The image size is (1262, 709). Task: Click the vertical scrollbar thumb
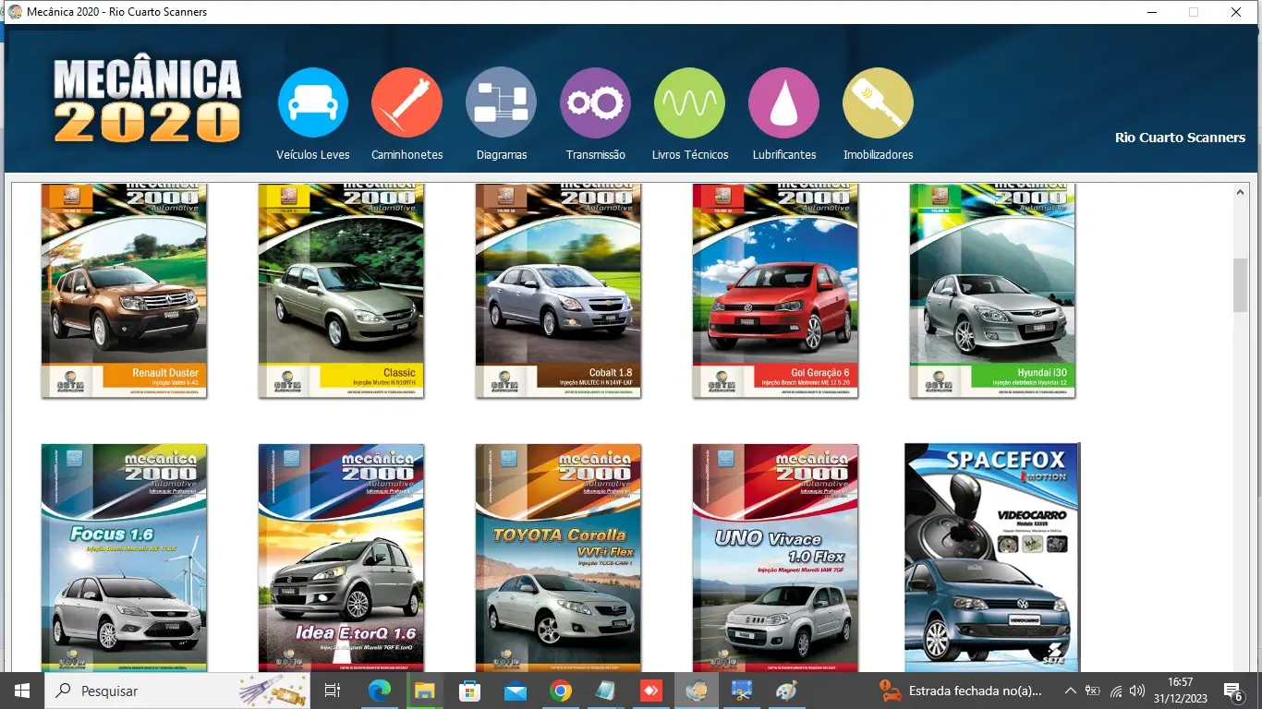pos(1240,285)
